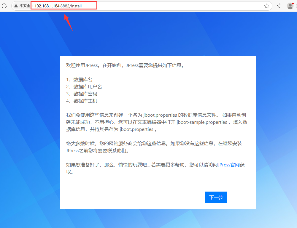Click the welcome line 欢迎使用JPress
Image resolution: width=297 pixels, height=228 pixels.
[x=125, y=65]
